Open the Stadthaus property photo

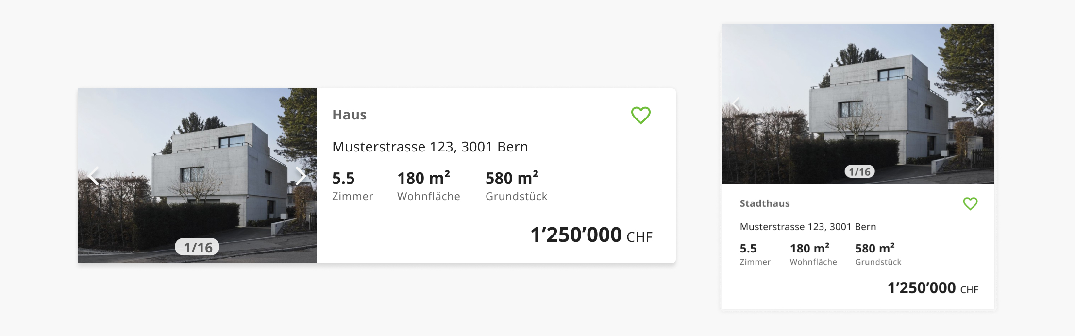tap(858, 104)
